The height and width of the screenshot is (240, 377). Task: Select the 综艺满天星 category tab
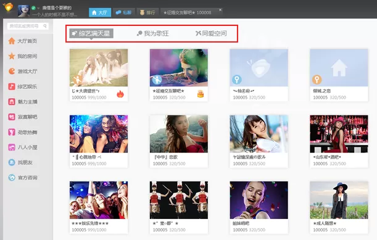pyautogui.click(x=91, y=33)
